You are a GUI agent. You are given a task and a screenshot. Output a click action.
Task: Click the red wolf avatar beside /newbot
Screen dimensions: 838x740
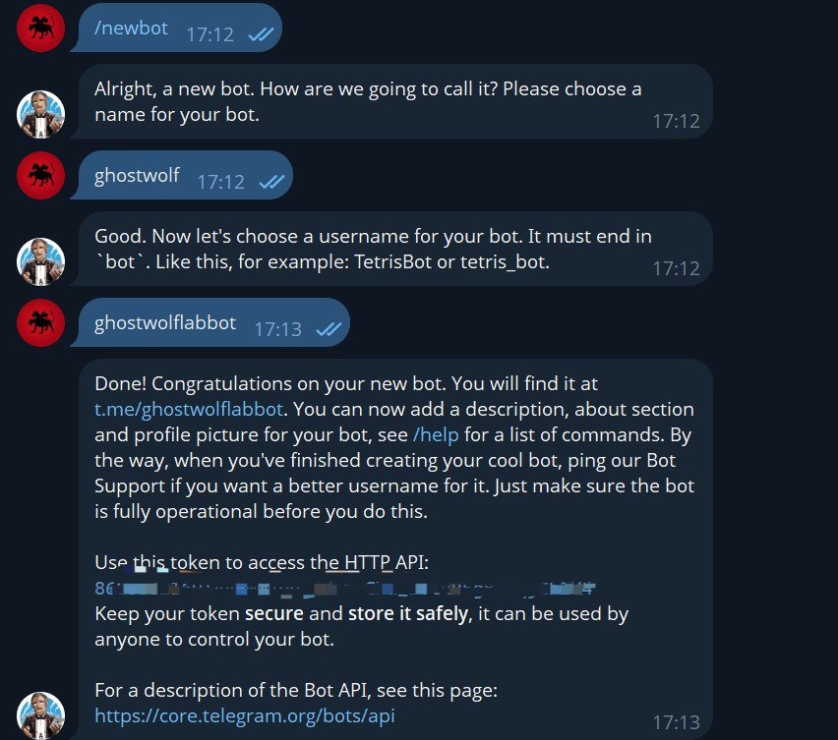click(40, 28)
